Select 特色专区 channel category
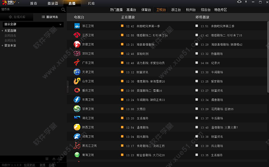 click(220, 10)
